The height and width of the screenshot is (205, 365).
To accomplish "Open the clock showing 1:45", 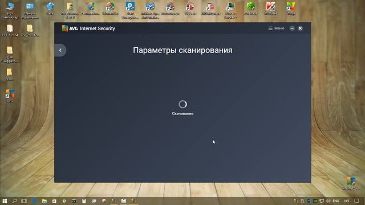I will point(346,201).
